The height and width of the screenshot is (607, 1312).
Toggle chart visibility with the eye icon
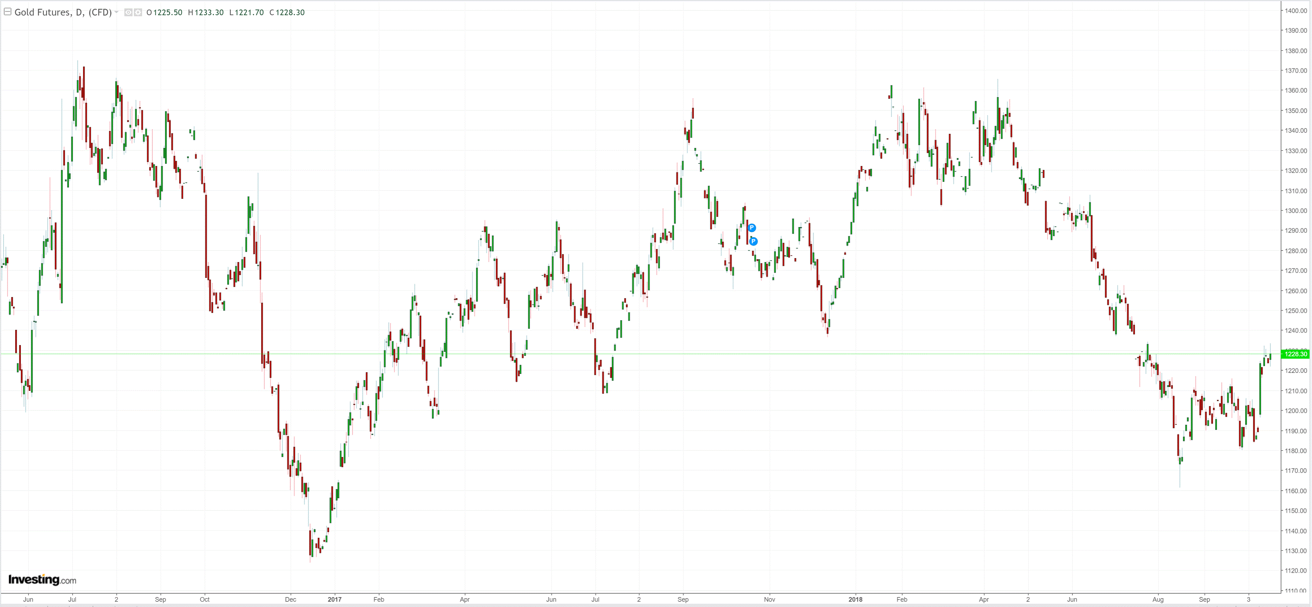click(128, 12)
